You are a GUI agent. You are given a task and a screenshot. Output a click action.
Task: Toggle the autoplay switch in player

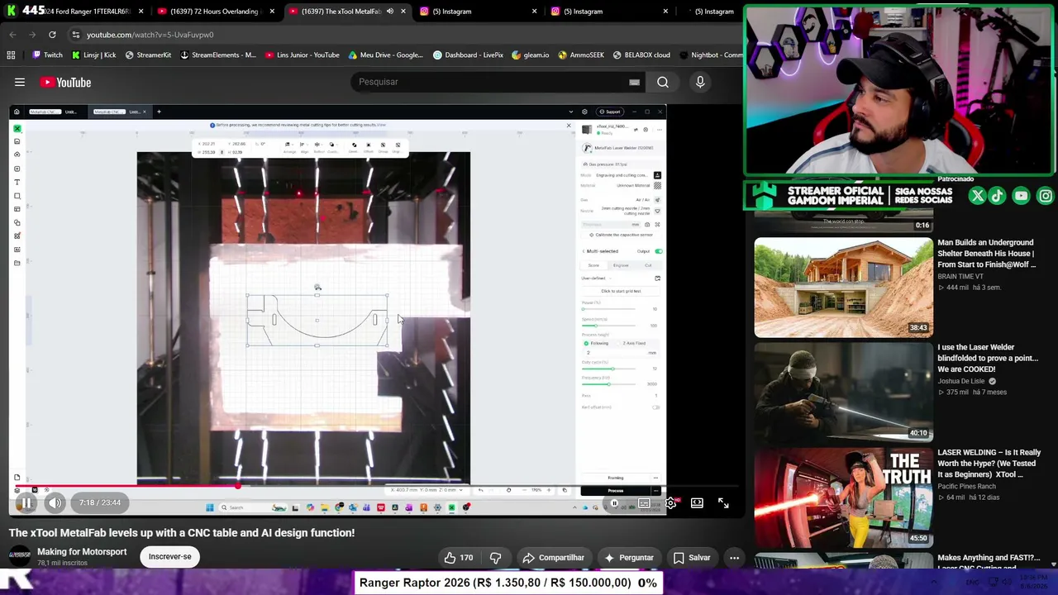[615, 502]
